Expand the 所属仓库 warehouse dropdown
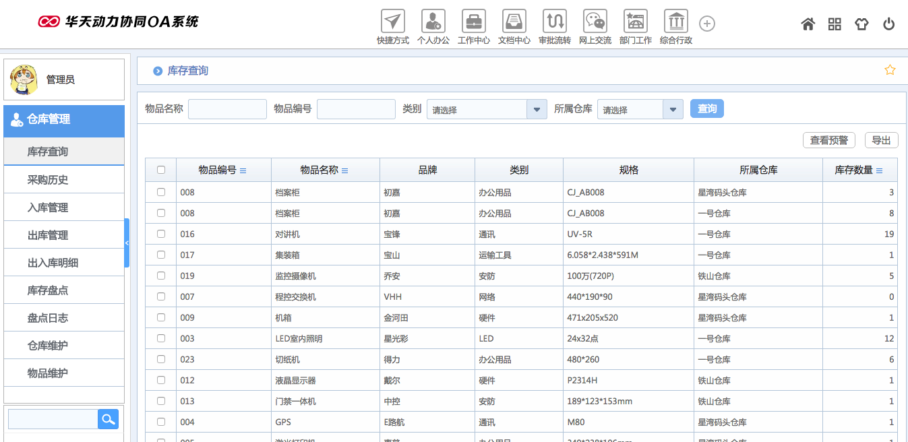The width and height of the screenshot is (908, 442). [x=673, y=109]
